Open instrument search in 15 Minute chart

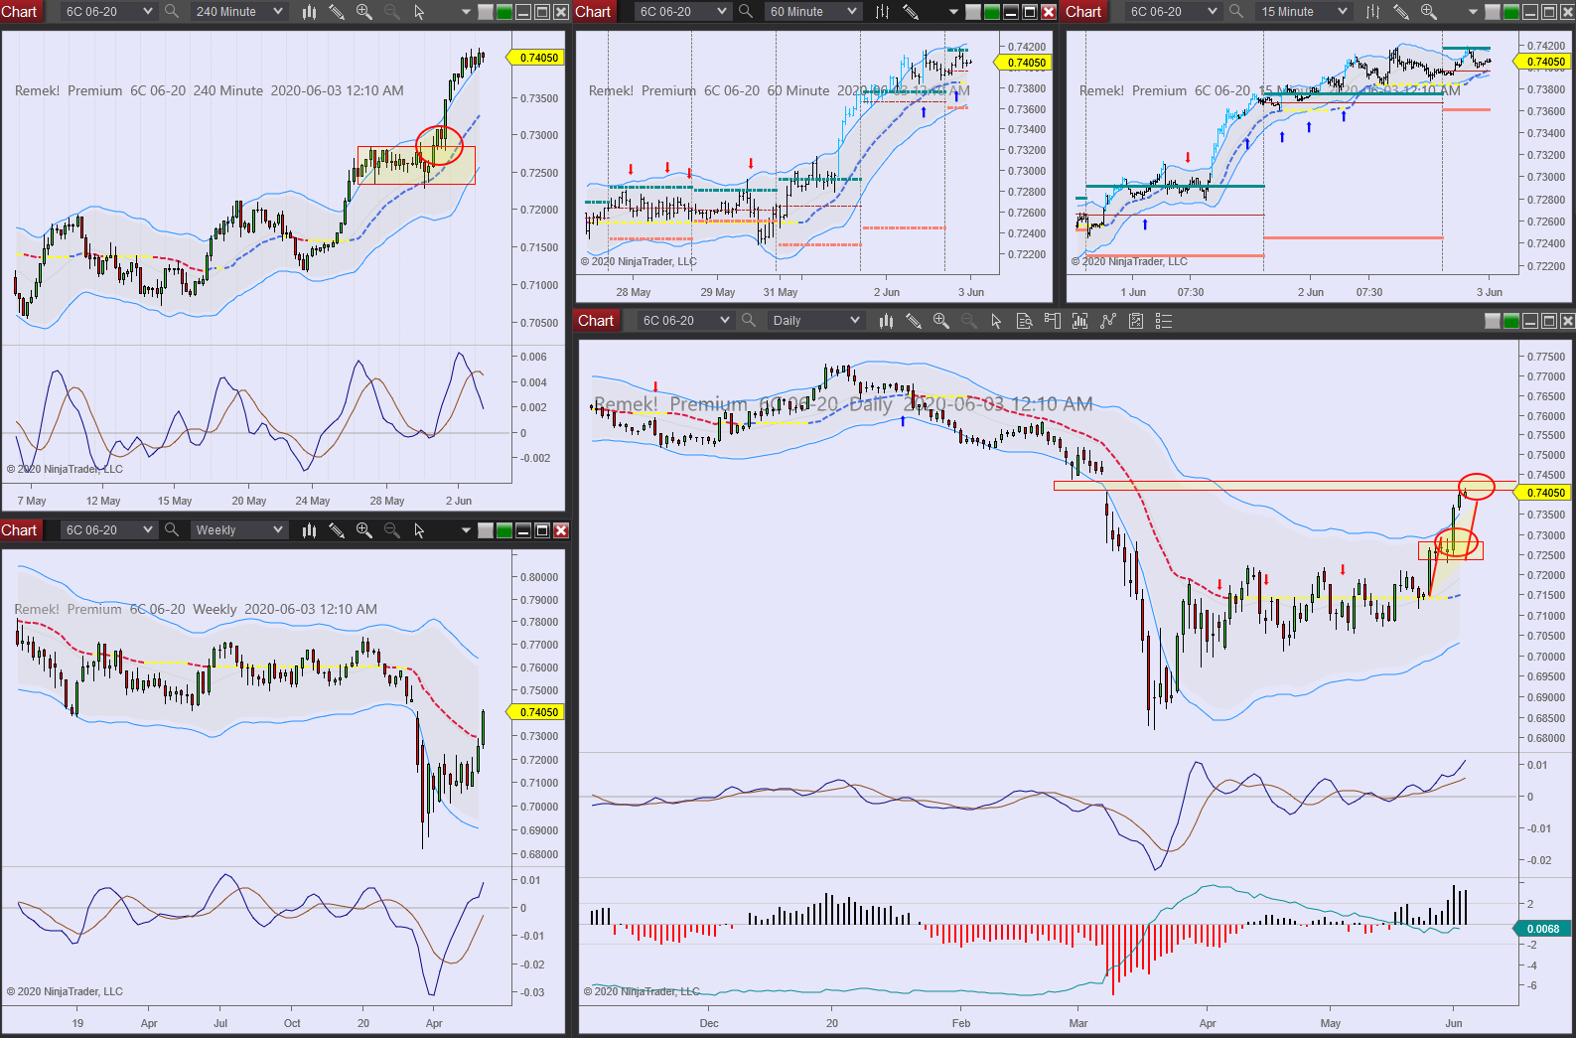click(1236, 12)
